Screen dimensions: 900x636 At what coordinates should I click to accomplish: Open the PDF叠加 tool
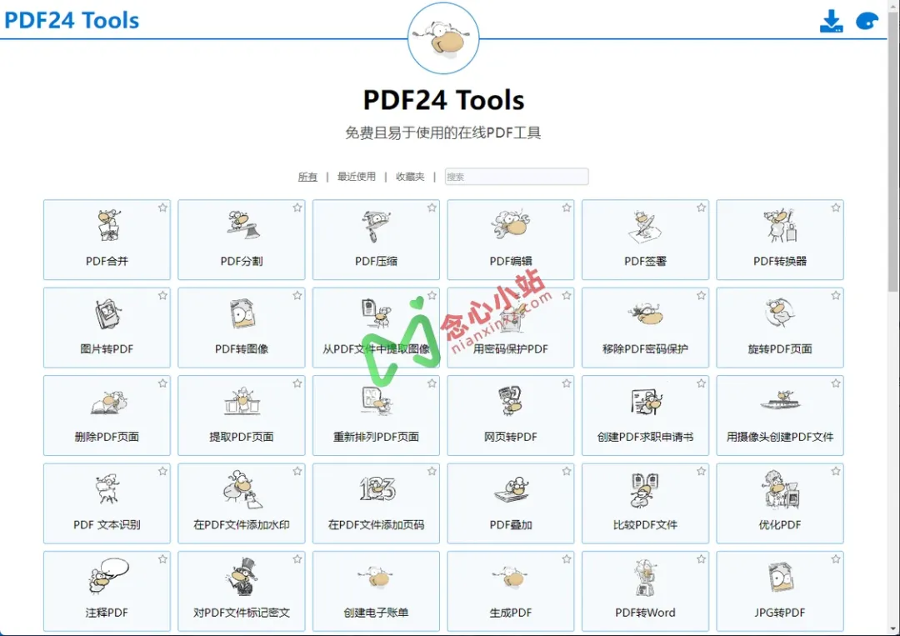click(511, 503)
